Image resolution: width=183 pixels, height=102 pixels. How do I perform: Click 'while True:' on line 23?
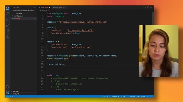[53, 75]
